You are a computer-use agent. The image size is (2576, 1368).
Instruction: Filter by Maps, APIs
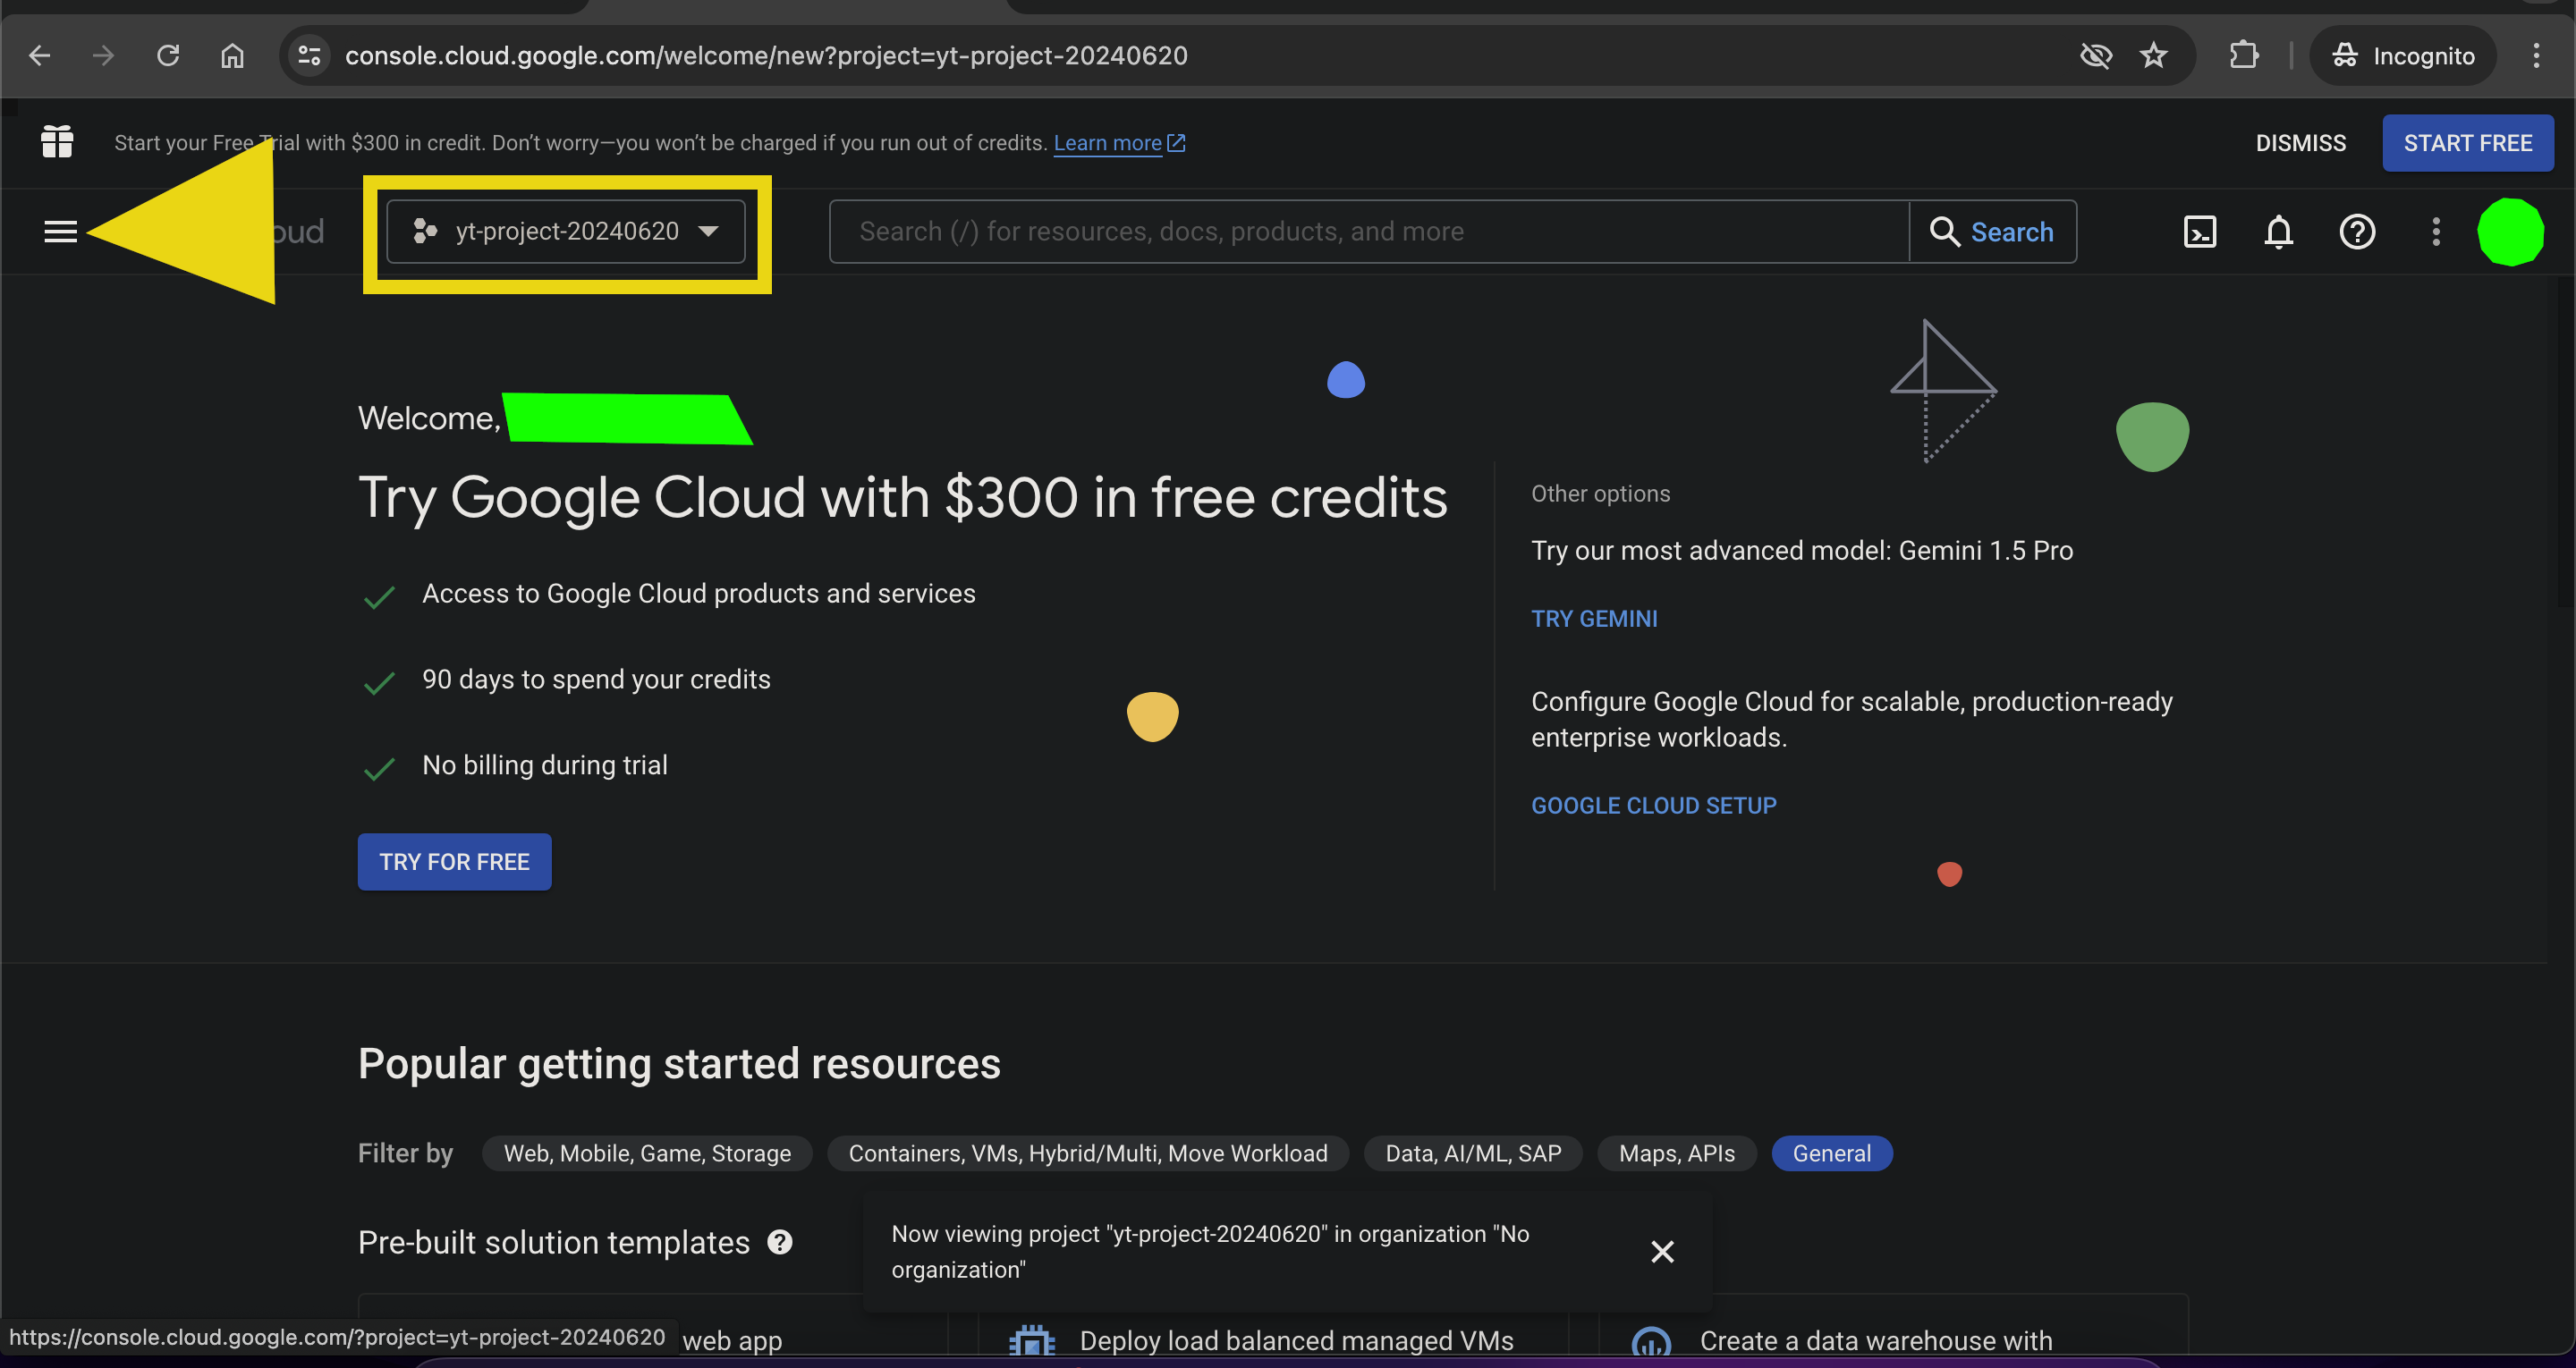point(1677,1154)
